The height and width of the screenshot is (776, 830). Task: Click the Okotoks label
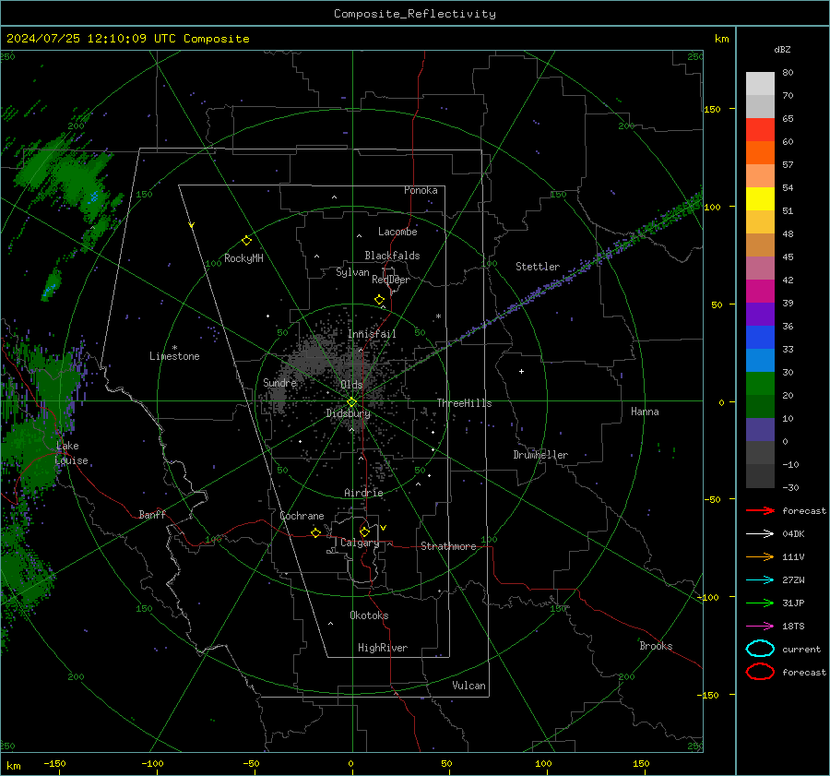[x=369, y=615]
